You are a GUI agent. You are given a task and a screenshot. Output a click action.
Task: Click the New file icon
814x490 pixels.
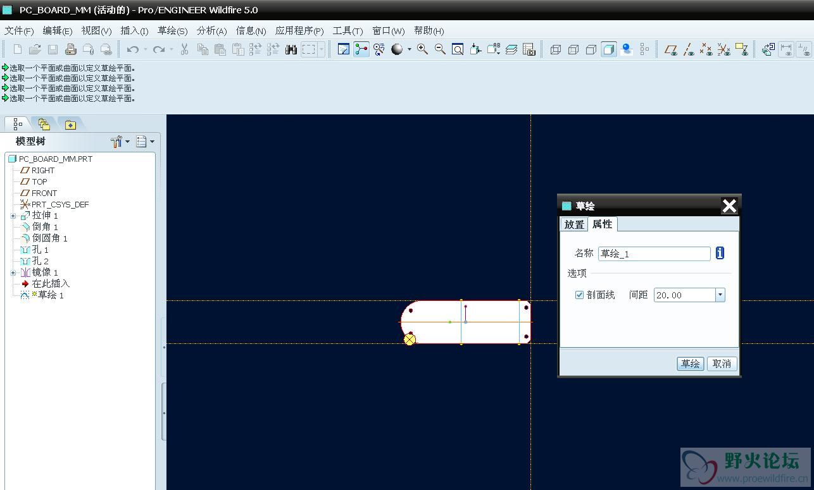pyautogui.click(x=17, y=49)
